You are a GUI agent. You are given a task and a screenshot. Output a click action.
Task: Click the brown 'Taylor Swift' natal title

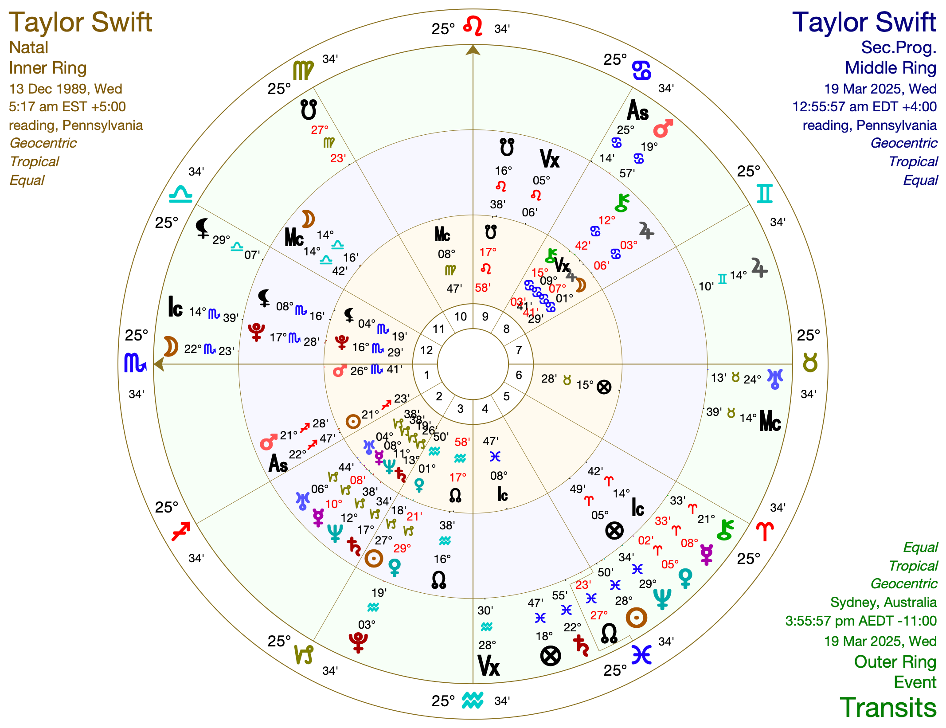(80, 22)
